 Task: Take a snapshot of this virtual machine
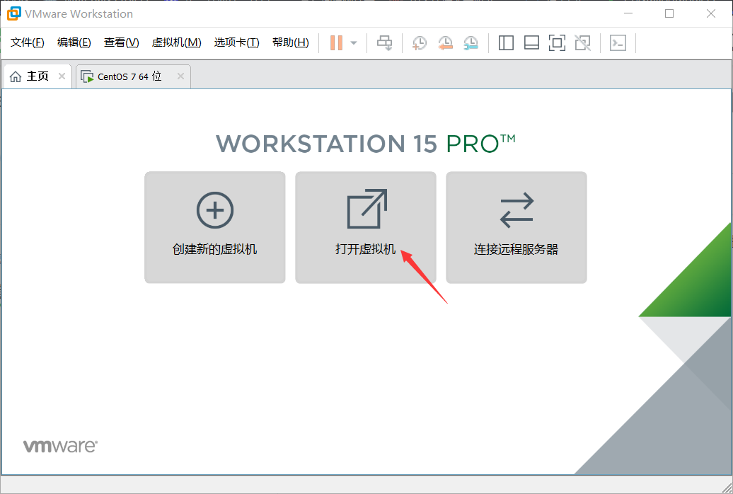click(x=420, y=42)
